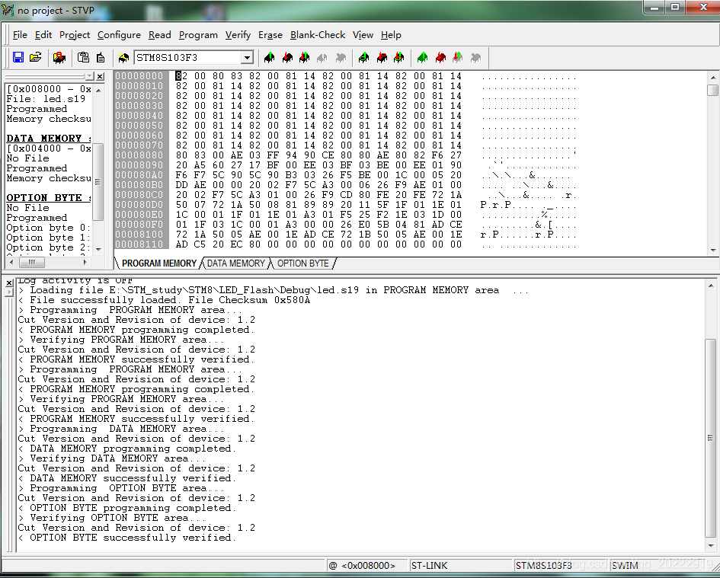
Task: Click the configure chip icon left of device box
Action: 123,57
